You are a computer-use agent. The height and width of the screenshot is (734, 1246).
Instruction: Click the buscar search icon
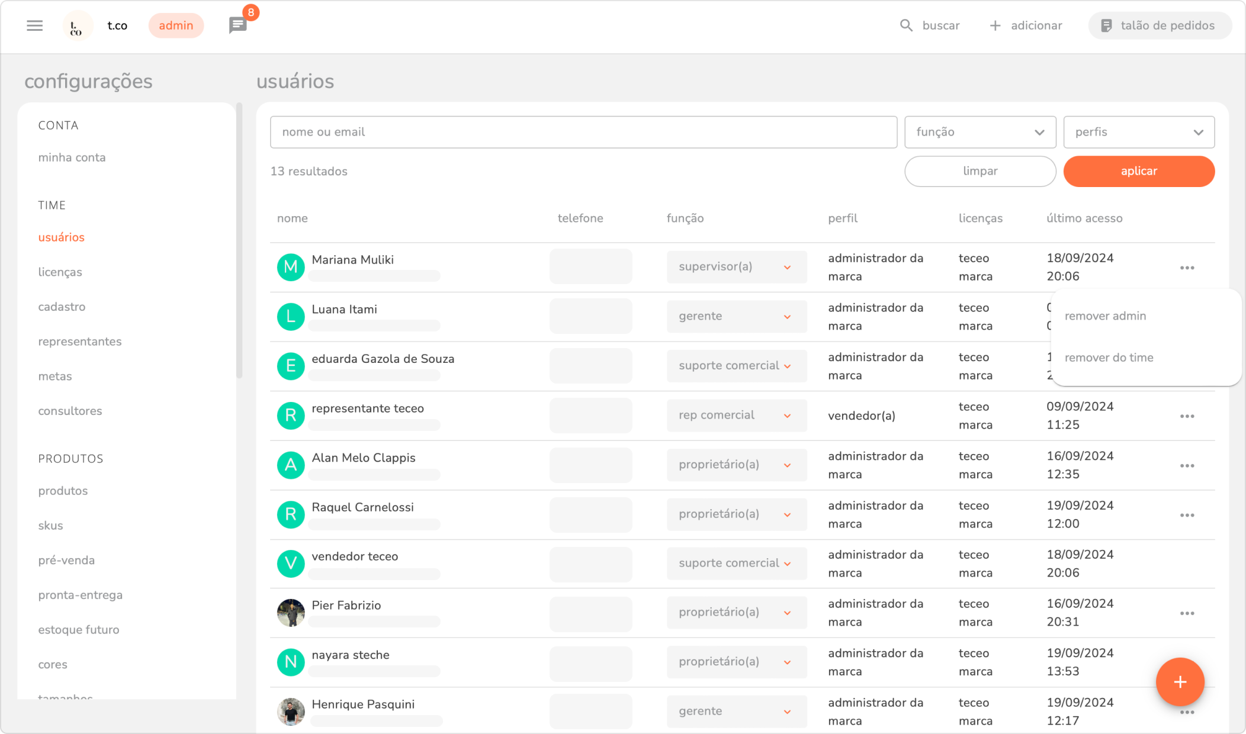point(906,25)
